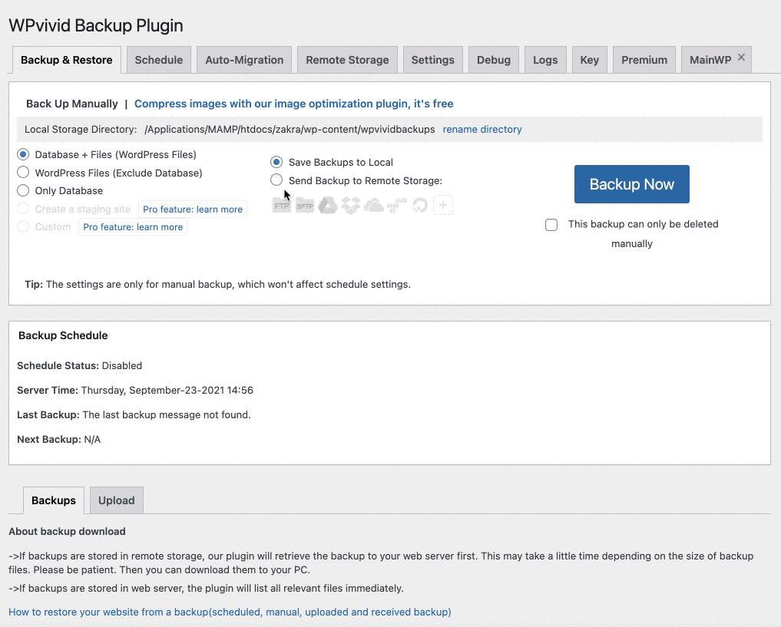
Task: Click Custom 'Pro feature: learn more' link
Action: pos(133,227)
